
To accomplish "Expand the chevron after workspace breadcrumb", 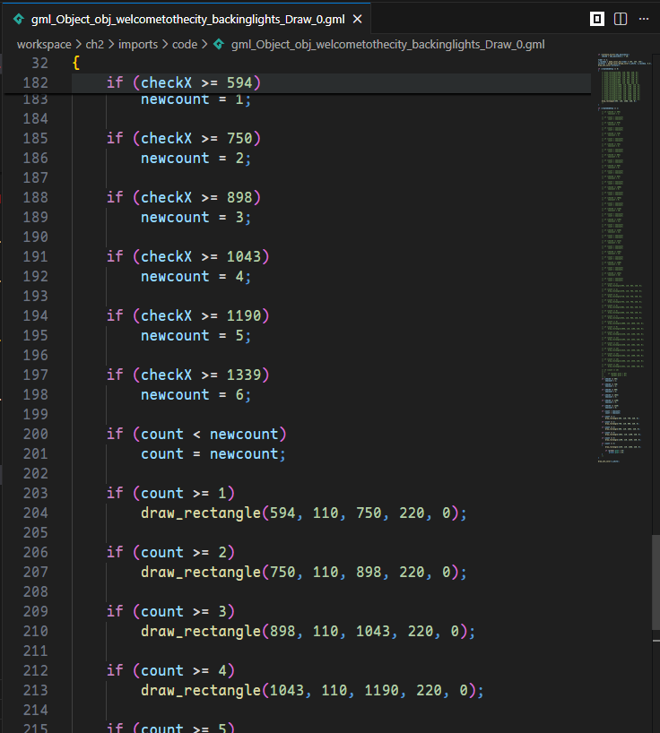I will (x=79, y=45).
